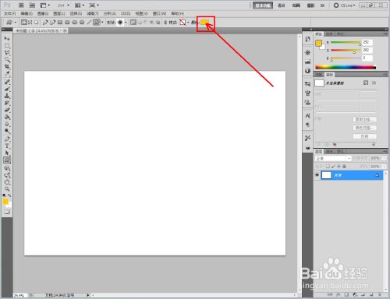
Task: Select the Move tool
Action: point(7,38)
